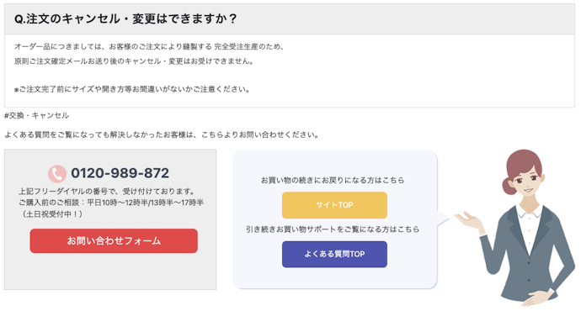Screen dimensions: 581x311
Task: Click the note （土日祝受付中！）
Action: (51, 213)
